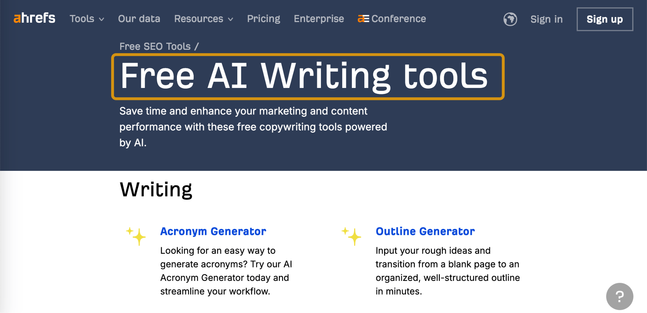The height and width of the screenshot is (313, 647).
Task: Open the Acronym Generator tool link
Action: 213,231
